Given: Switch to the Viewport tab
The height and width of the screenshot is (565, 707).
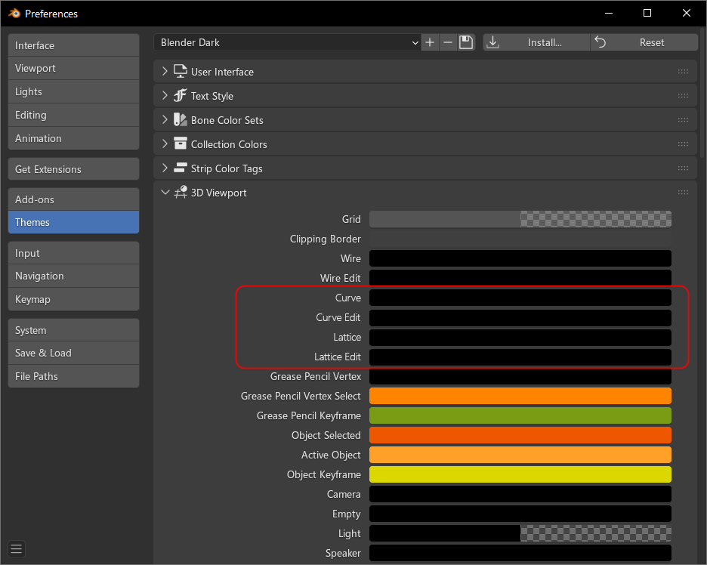Looking at the screenshot, I should [73, 68].
